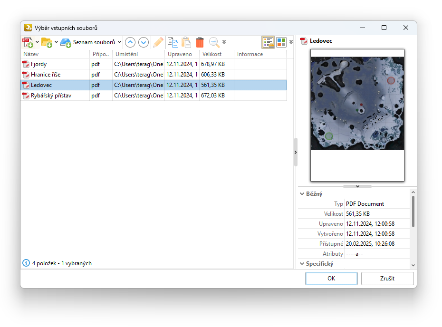Confirm selection with OK button
This screenshot has height=327, width=442.
coord(331,279)
